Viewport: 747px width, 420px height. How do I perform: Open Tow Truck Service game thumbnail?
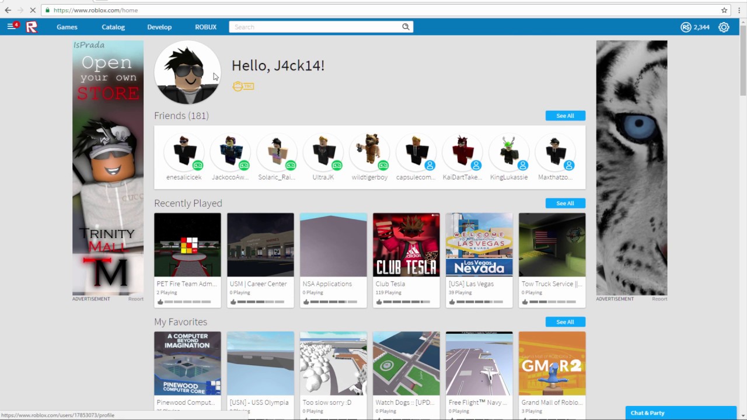tap(552, 244)
